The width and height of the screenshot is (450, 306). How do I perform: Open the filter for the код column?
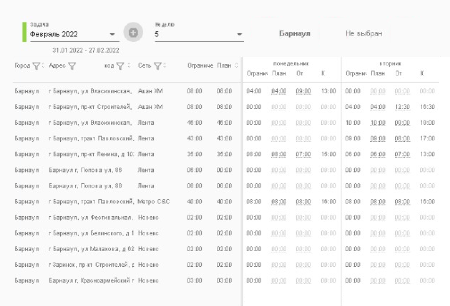(120, 66)
